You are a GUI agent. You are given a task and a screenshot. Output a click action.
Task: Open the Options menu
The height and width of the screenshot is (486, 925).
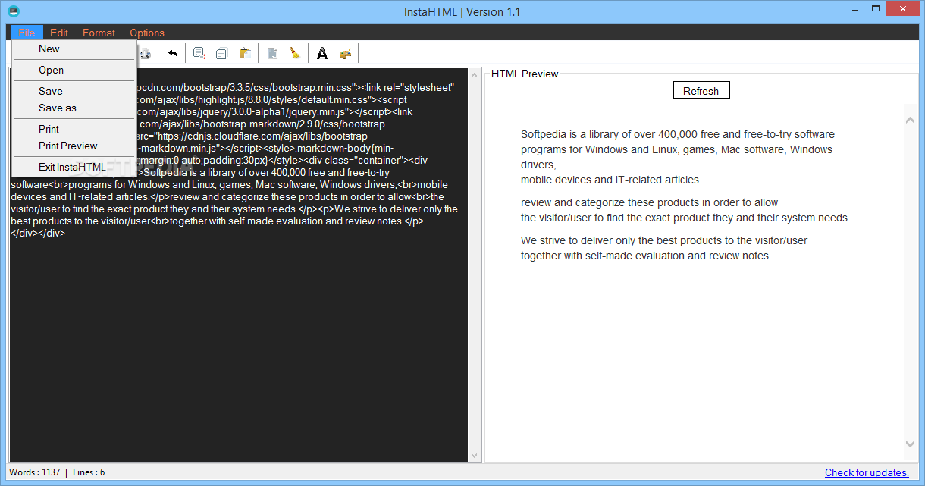point(147,33)
